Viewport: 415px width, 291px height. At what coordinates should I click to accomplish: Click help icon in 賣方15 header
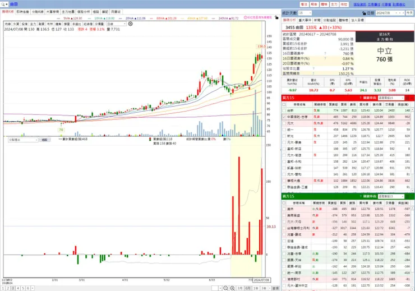[x=361, y=196]
